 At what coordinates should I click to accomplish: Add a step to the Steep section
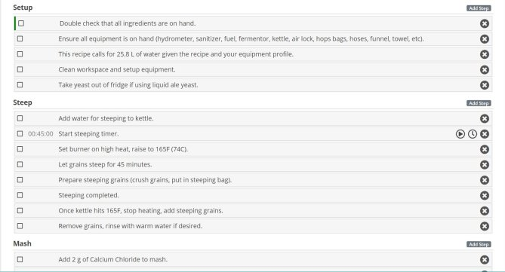[479, 103]
